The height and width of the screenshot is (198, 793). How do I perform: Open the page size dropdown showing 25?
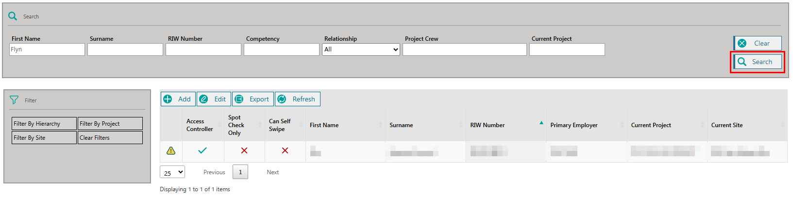(172, 172)
